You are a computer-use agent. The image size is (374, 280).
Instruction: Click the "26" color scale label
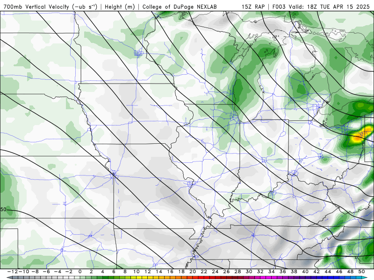pyautogui.click(x=226, y=272)
